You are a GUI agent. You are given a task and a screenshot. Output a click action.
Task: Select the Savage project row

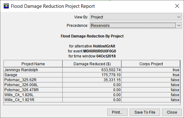92,75
